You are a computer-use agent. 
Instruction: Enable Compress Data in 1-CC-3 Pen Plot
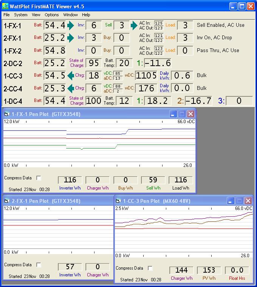(x=150, y=268)
